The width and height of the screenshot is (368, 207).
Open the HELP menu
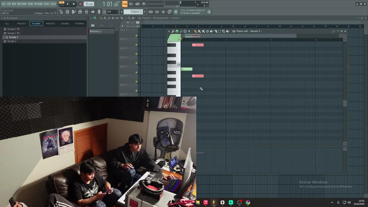coord(54,4)
